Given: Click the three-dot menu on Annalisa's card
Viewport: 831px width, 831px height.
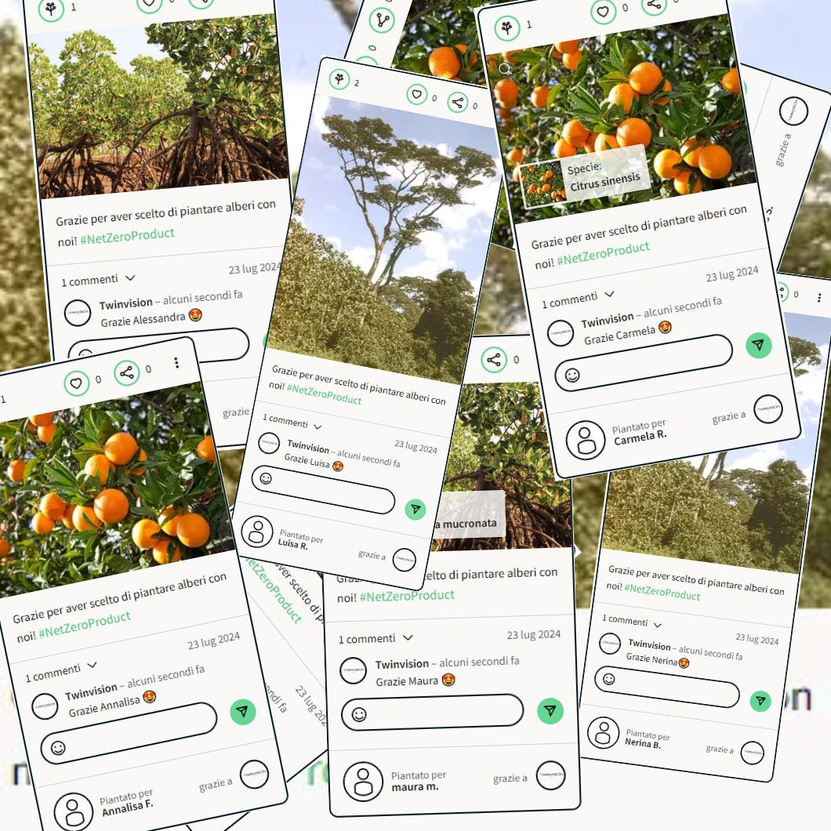Looking at the screenshot, I should tap(176, 362).
